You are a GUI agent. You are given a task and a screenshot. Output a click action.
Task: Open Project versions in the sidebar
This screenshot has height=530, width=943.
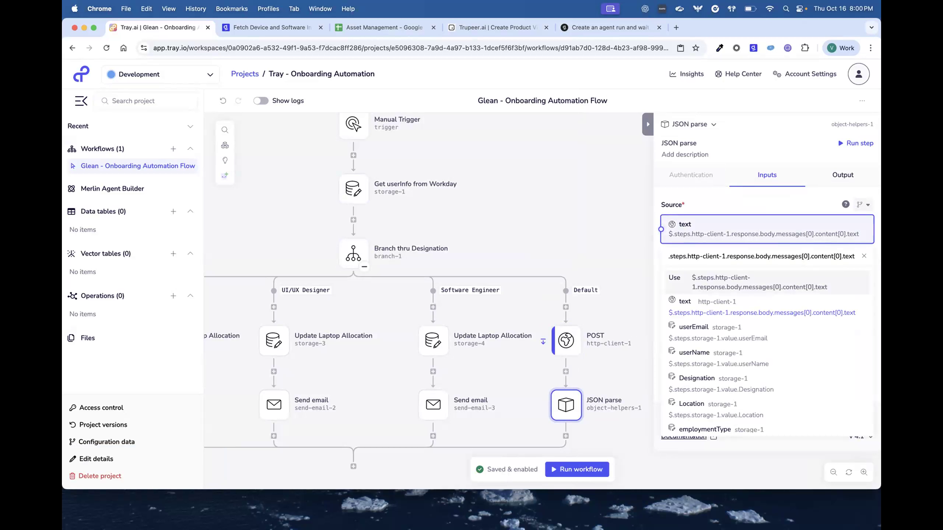coord(103,424)
